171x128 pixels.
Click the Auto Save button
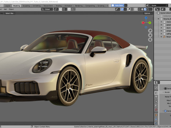[x=118, y=5]
